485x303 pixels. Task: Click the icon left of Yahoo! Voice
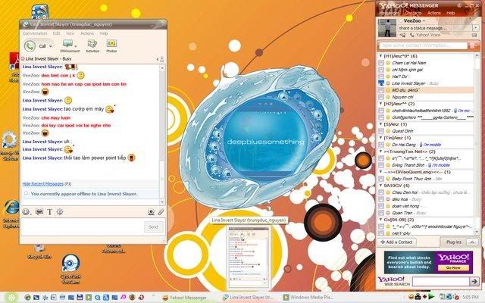coord(402,35)
